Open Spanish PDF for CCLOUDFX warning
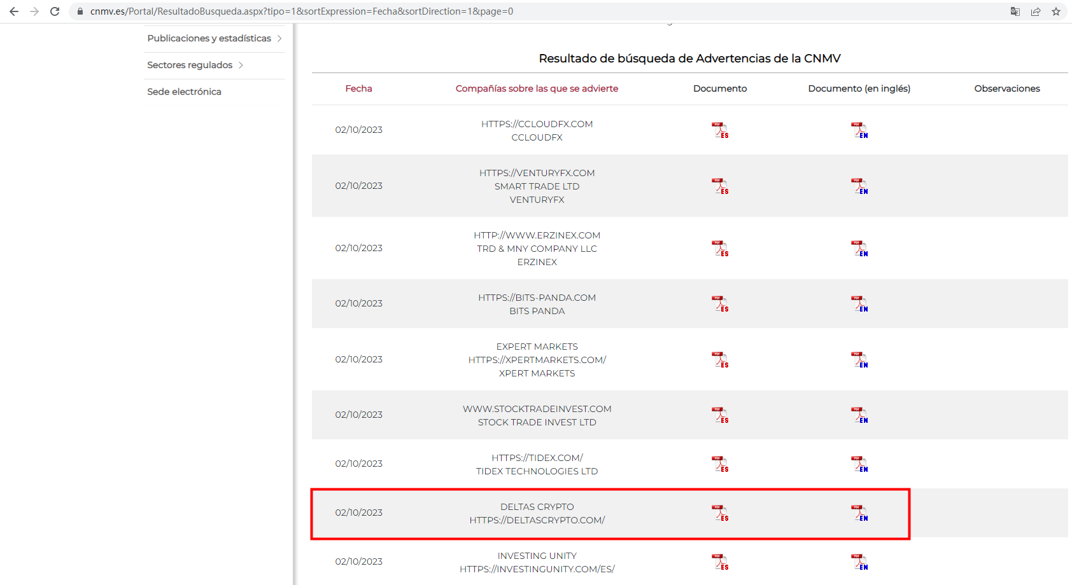 720,130
